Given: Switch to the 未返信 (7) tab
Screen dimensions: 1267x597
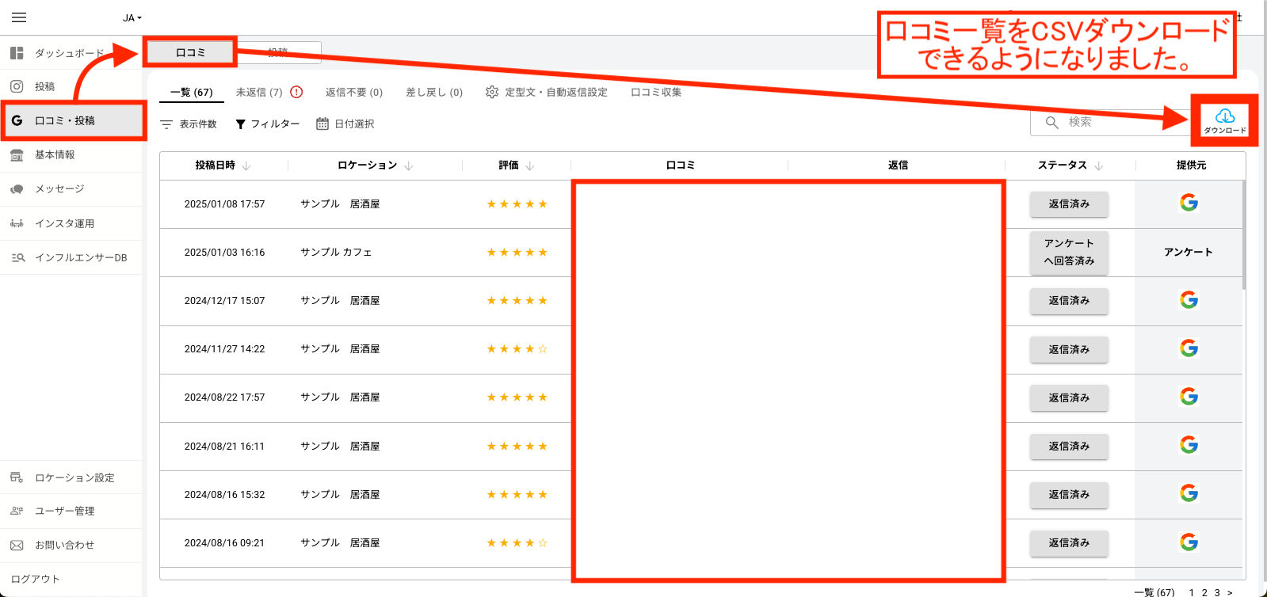Looking at the screenshot, I should click(259, 92).
